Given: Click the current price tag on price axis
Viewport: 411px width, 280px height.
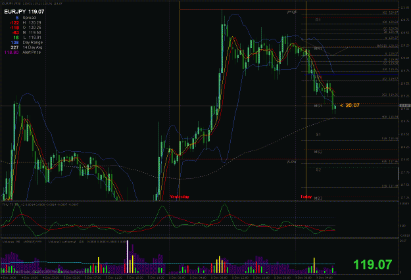Looking at the screenshot, I should point(405,106).
